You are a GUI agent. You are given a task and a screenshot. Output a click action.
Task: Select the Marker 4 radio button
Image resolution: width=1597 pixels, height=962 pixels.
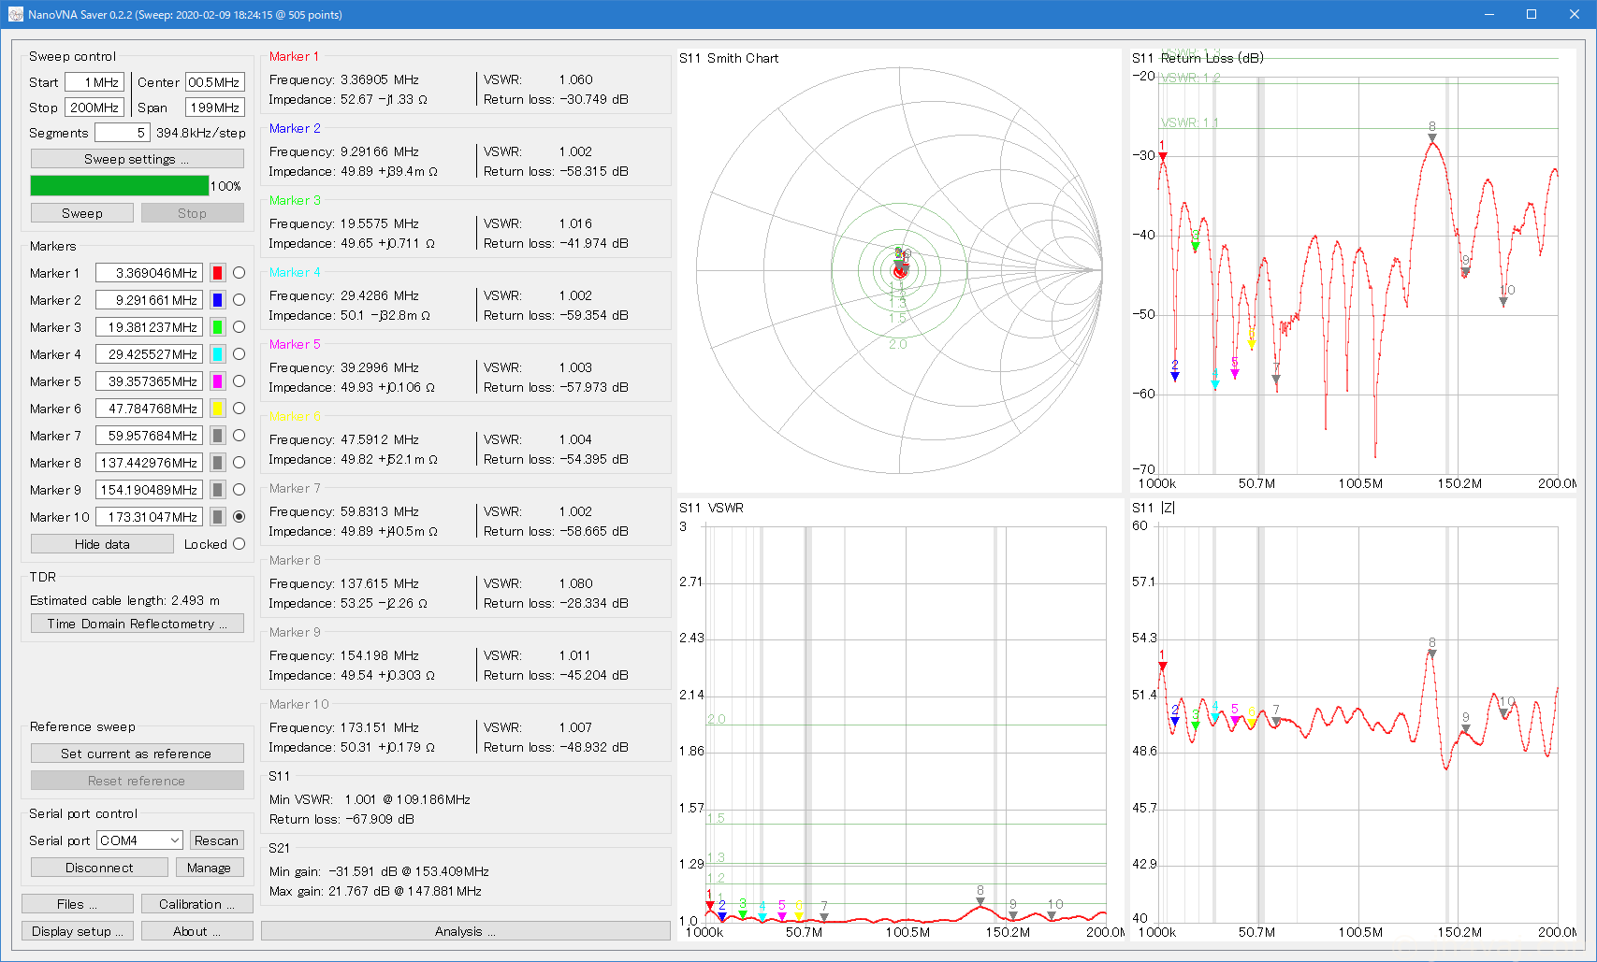point(240,354)
